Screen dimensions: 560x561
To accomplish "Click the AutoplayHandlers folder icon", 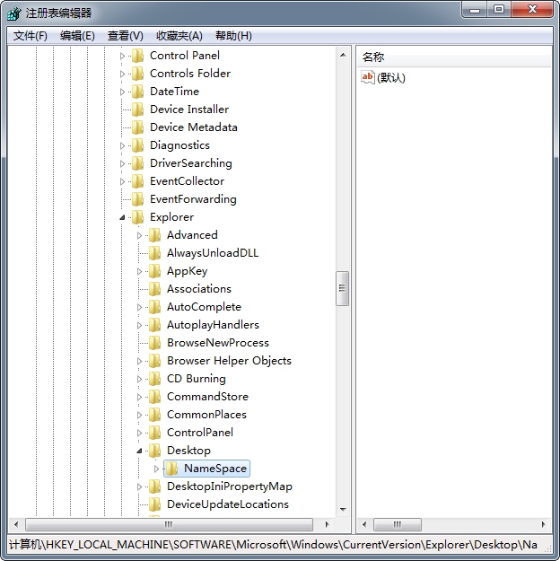I will point(155,325).
